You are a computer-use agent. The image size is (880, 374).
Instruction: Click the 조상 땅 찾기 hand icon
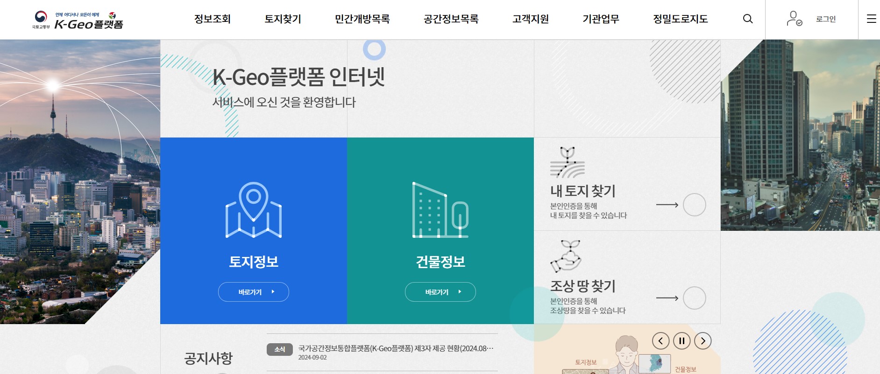[566, 256]
